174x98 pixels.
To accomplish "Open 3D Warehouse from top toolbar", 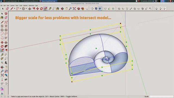I will click(x=79, y=8).
